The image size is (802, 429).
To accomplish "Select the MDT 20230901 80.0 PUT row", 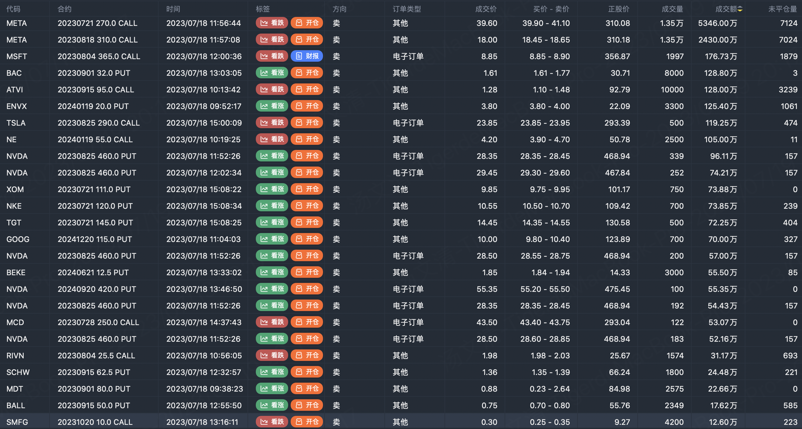I will point(94,389).
